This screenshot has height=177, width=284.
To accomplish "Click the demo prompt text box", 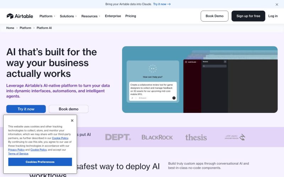I will click(153, 91).
